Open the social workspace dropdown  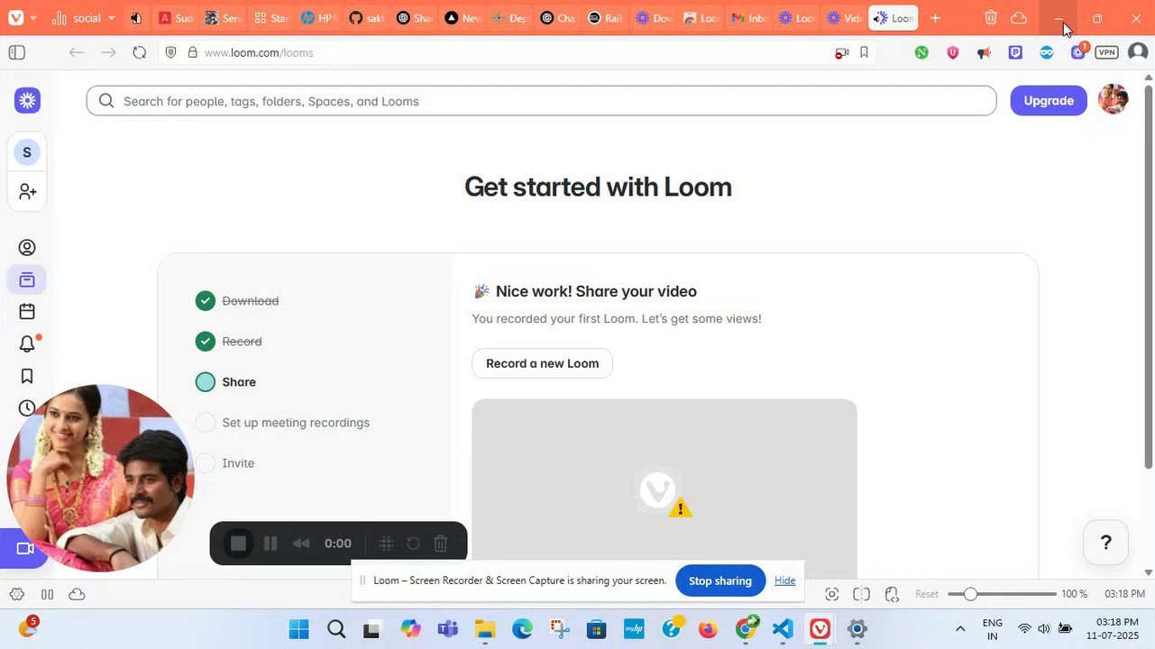pos(84,18)
